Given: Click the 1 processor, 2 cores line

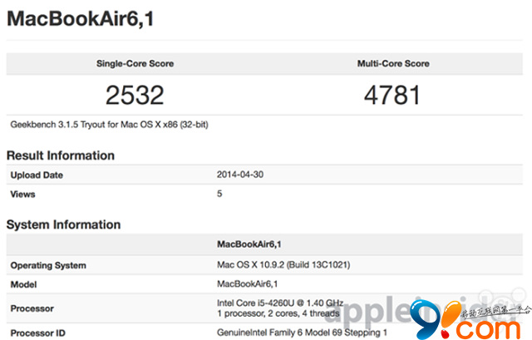Looking at the screenshot, I should [x=278, y=313].
